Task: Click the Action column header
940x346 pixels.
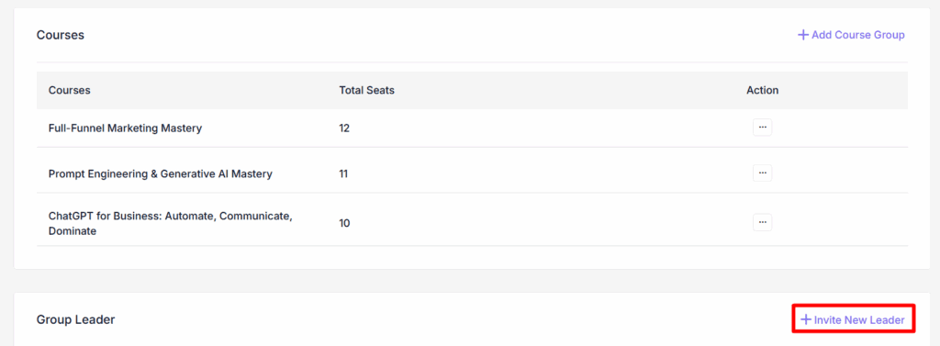Action: click(763, 90)
